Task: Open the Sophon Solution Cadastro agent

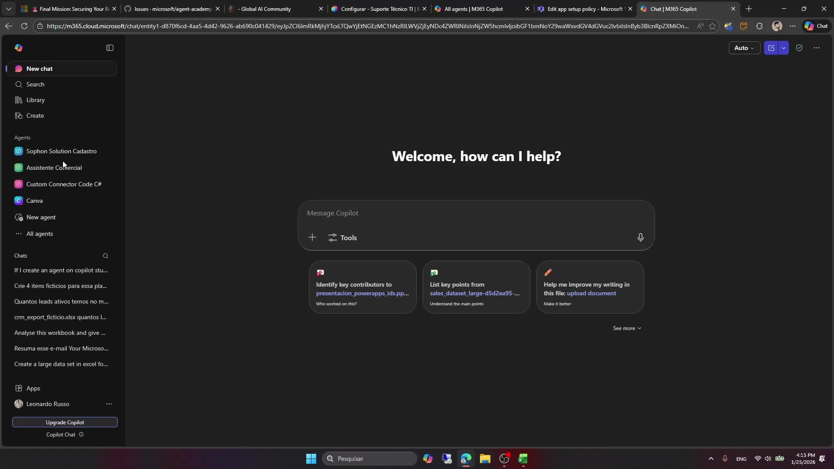Action: [61, 151]
